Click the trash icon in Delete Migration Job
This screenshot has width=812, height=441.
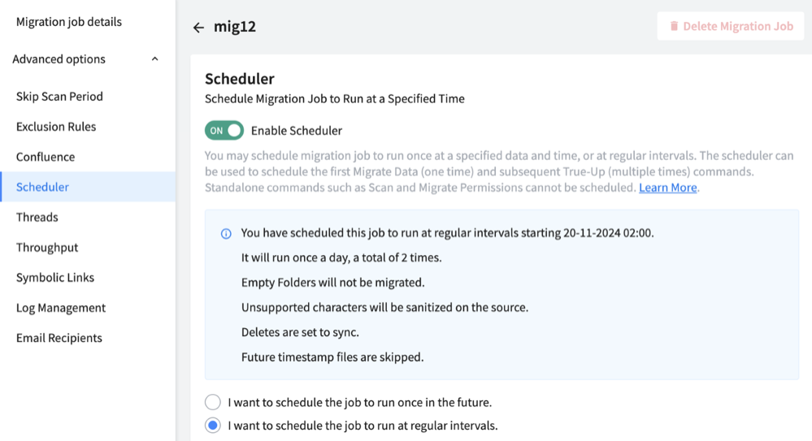(674, 26)
